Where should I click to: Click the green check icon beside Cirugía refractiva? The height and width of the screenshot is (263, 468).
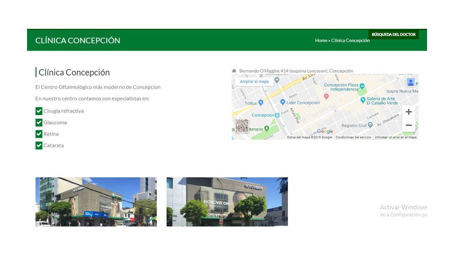point(39,111)
